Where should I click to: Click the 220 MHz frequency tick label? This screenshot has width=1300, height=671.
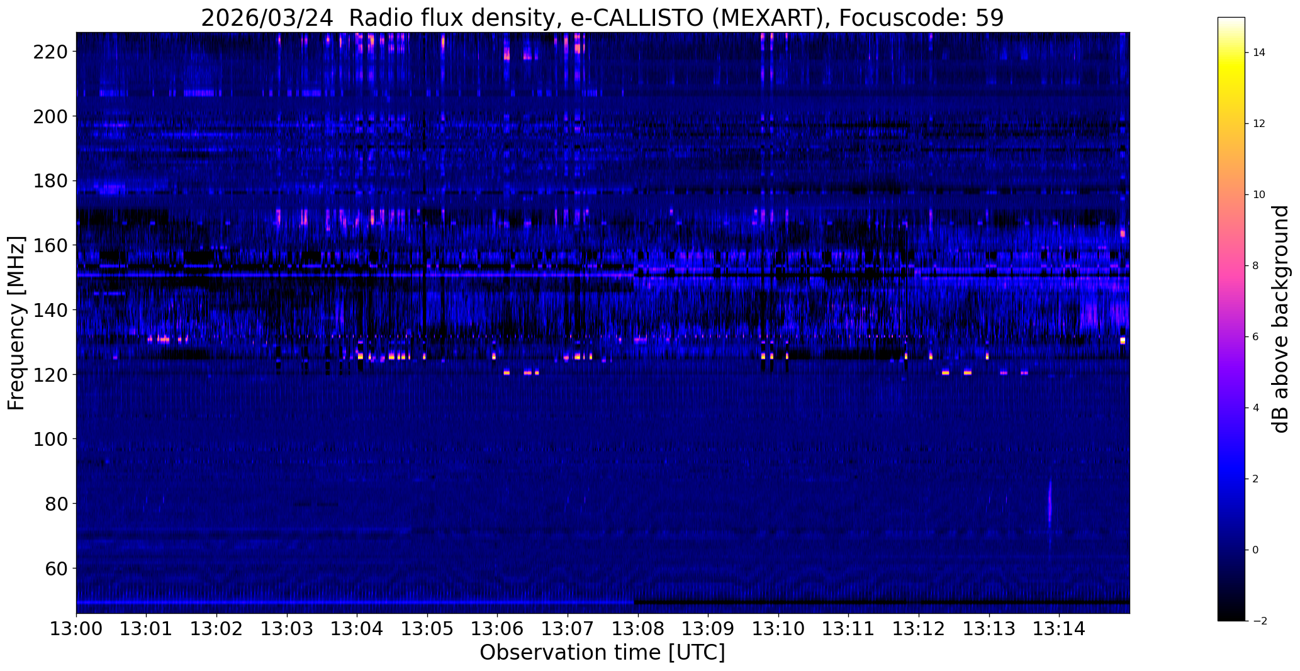[51, 52]
